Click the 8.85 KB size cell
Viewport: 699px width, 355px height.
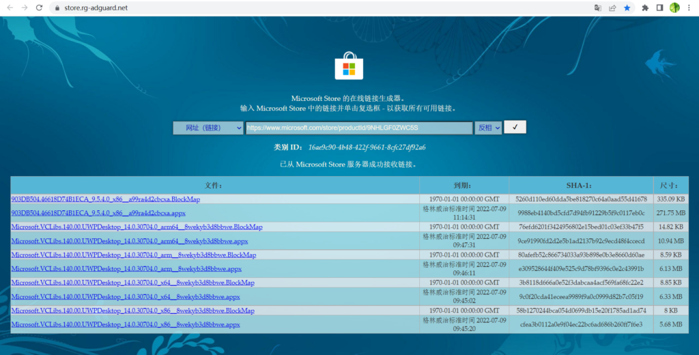click(671, 283)
